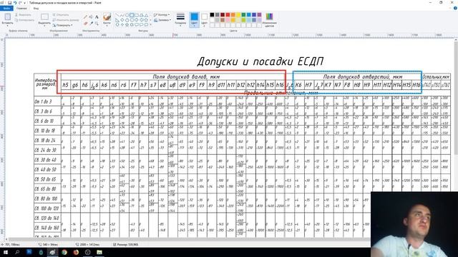
Task: Open taskbar search magnifier
Action: [x=17, y=252]
